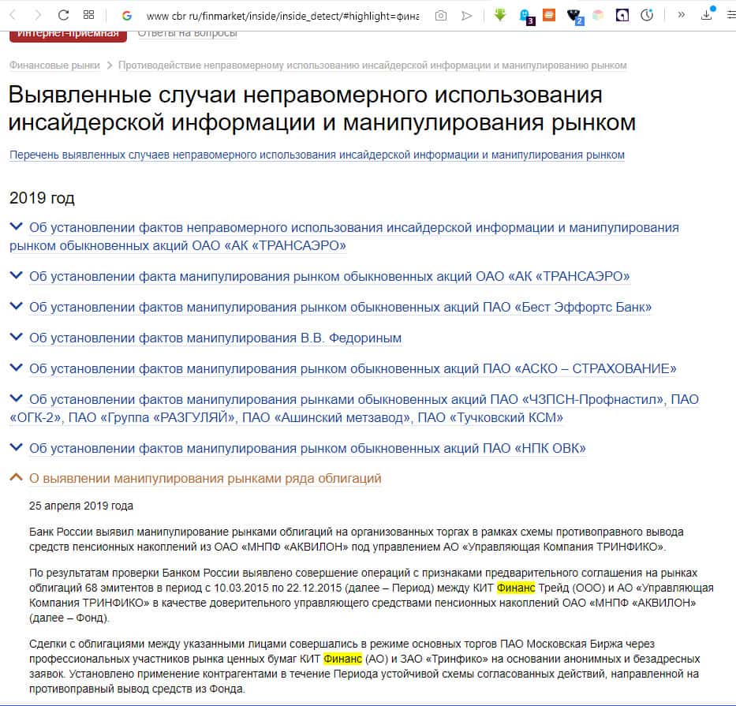Expand манипулирования В.В. Федориным item

[x=215, y=338]
